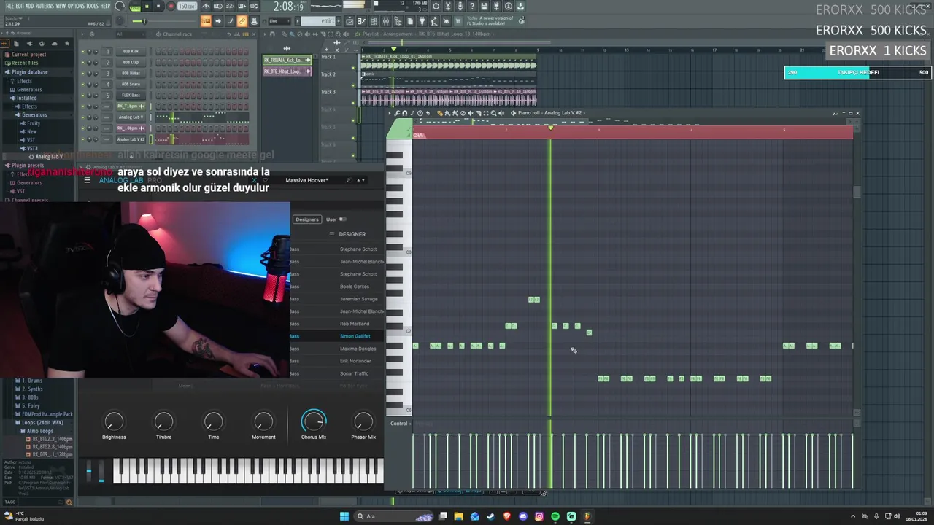Open the TOOLS menu
This screenshot has width=934, height=525.
tap(92, 6)
